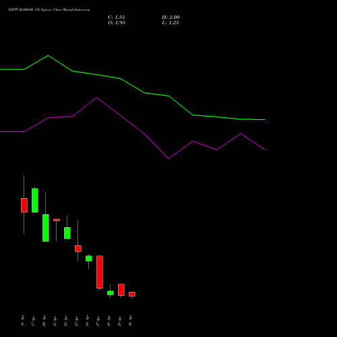The image size is (337, 337).
Task: Select the long red candlestick for 27 Apr
Action: [100, 272]
